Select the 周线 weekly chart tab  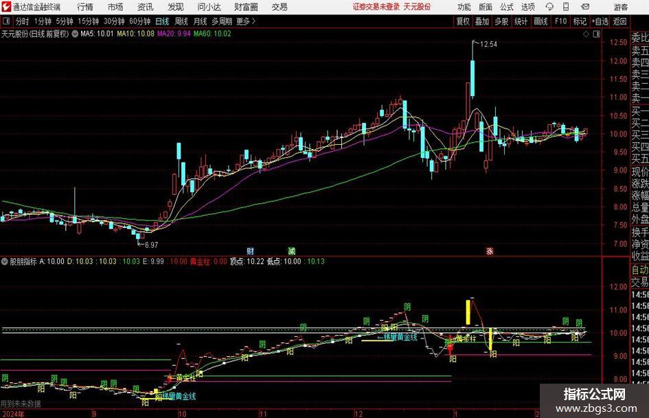[181, 21]
